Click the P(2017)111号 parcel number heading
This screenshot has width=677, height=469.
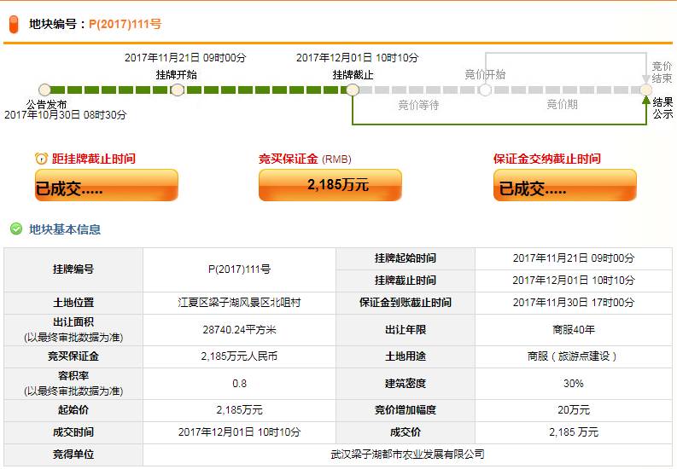click(x=125, y=24)
